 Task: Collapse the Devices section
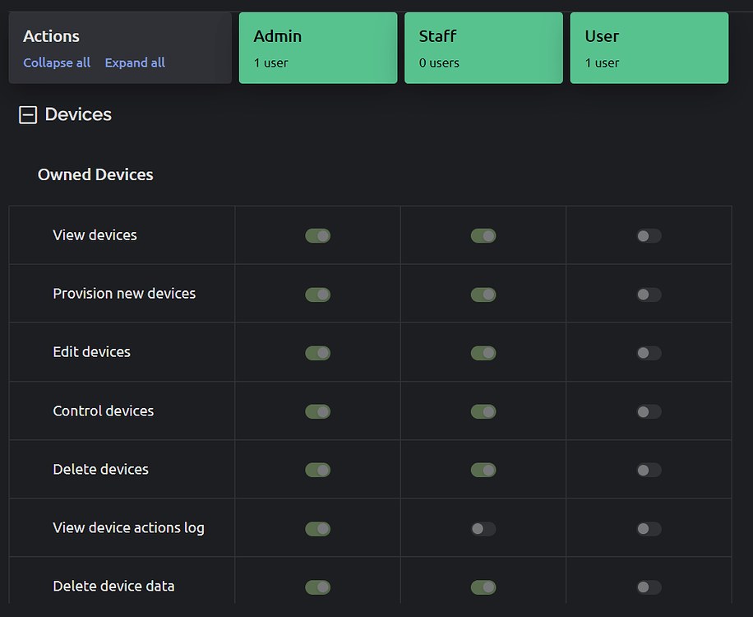27,114
